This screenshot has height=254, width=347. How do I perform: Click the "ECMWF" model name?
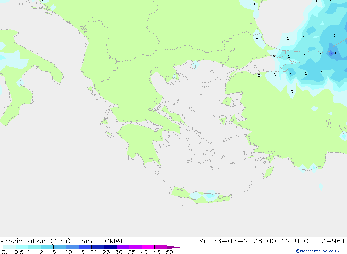(113, 241)
